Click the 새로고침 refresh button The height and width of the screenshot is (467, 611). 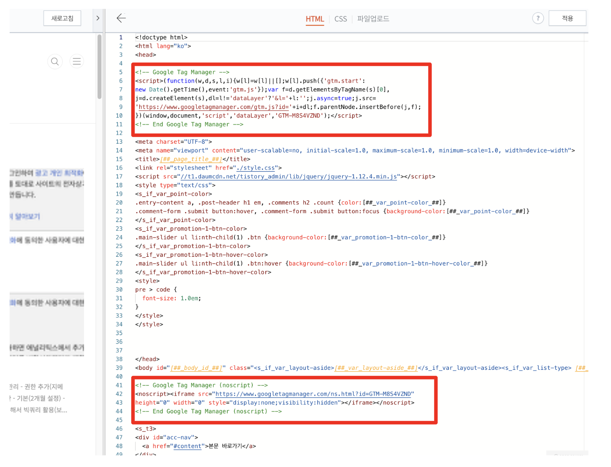tap(62, 18)
